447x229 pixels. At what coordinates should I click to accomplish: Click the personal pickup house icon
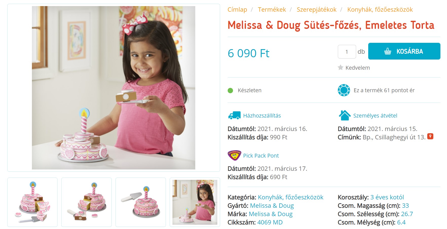point(344,116)
